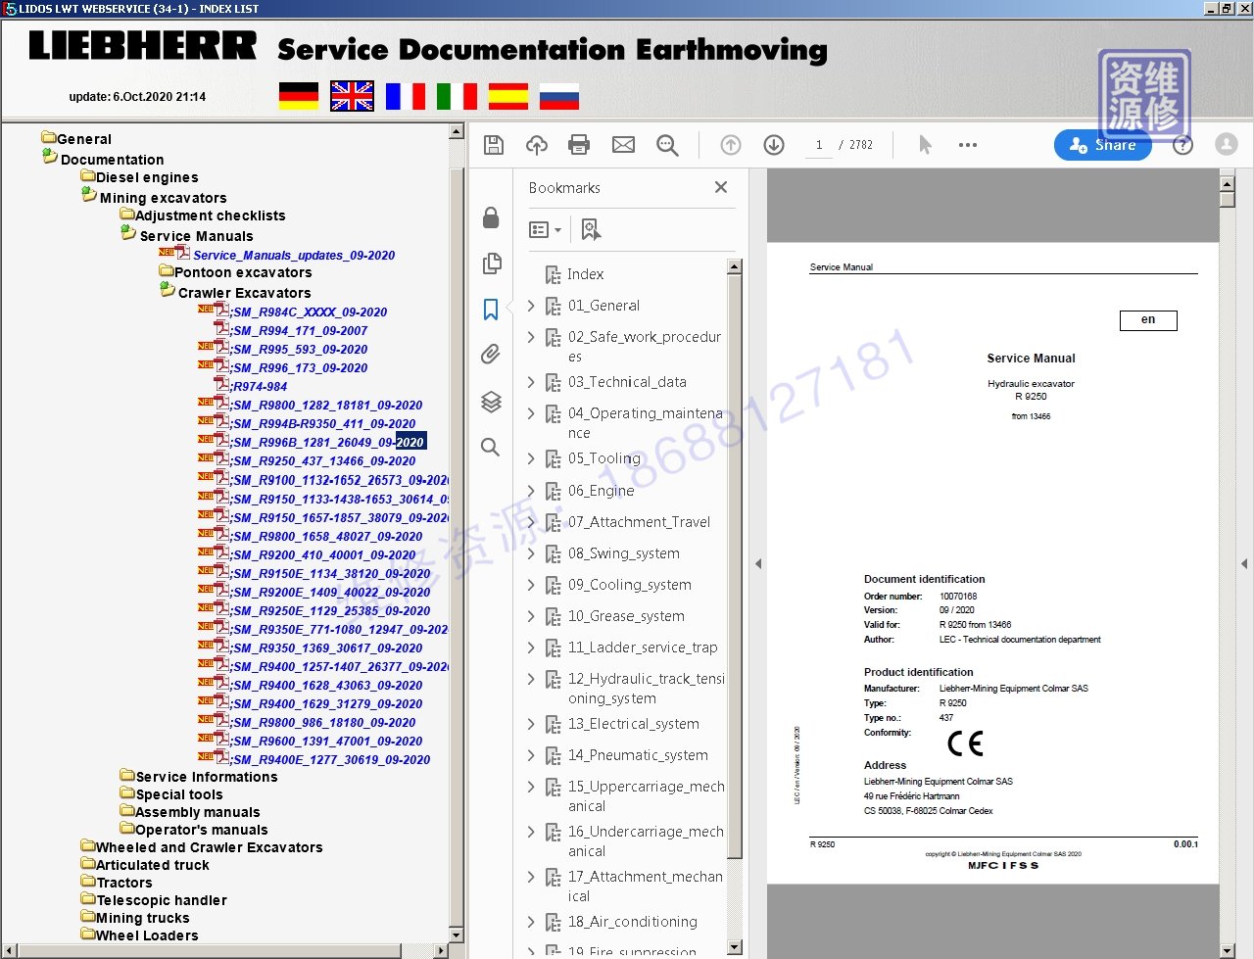Click bookmarks list scrollbar down arrow

(735, 947)
